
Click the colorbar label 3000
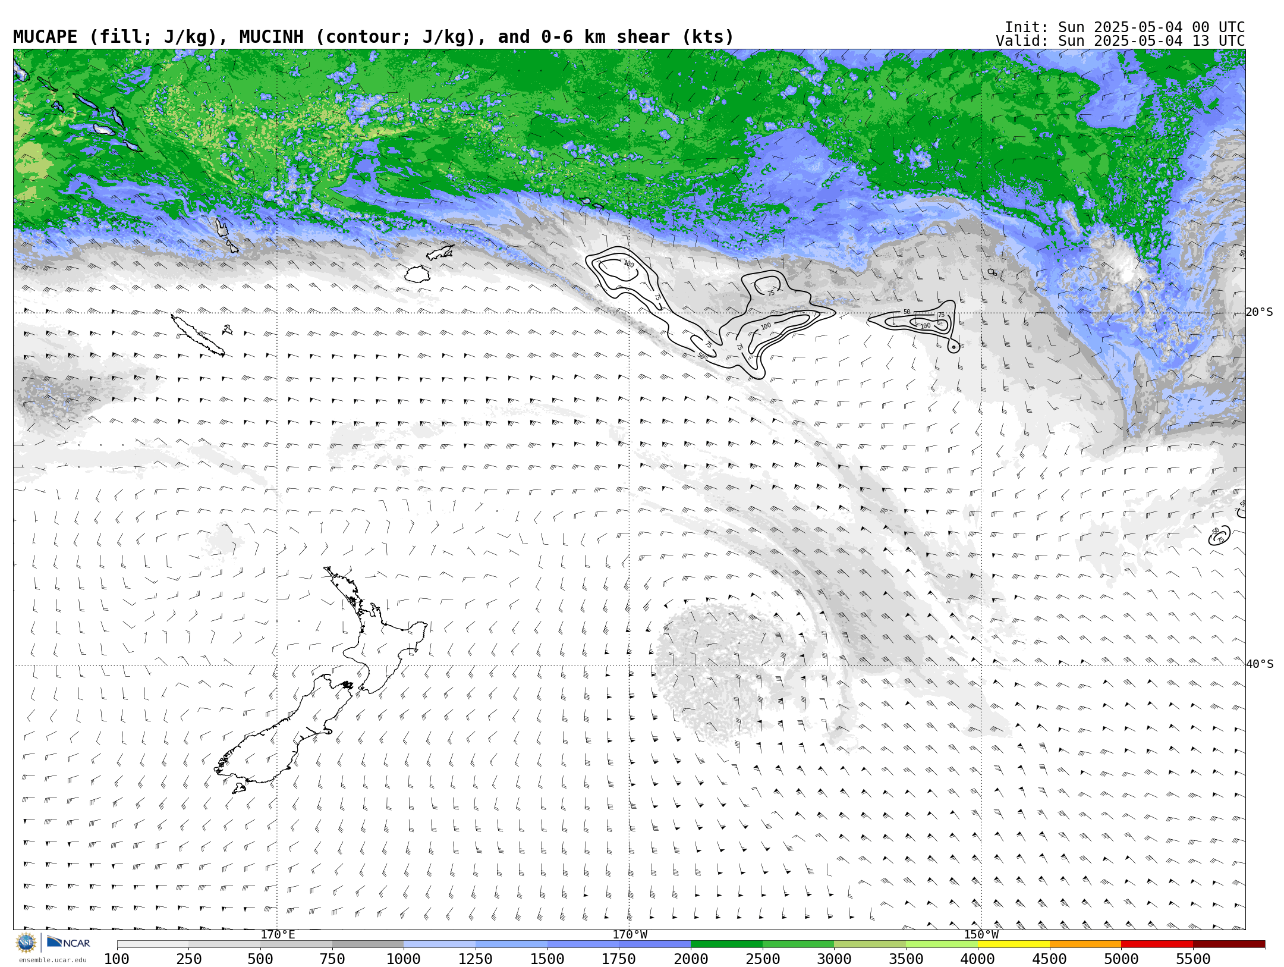coord(834,959)
